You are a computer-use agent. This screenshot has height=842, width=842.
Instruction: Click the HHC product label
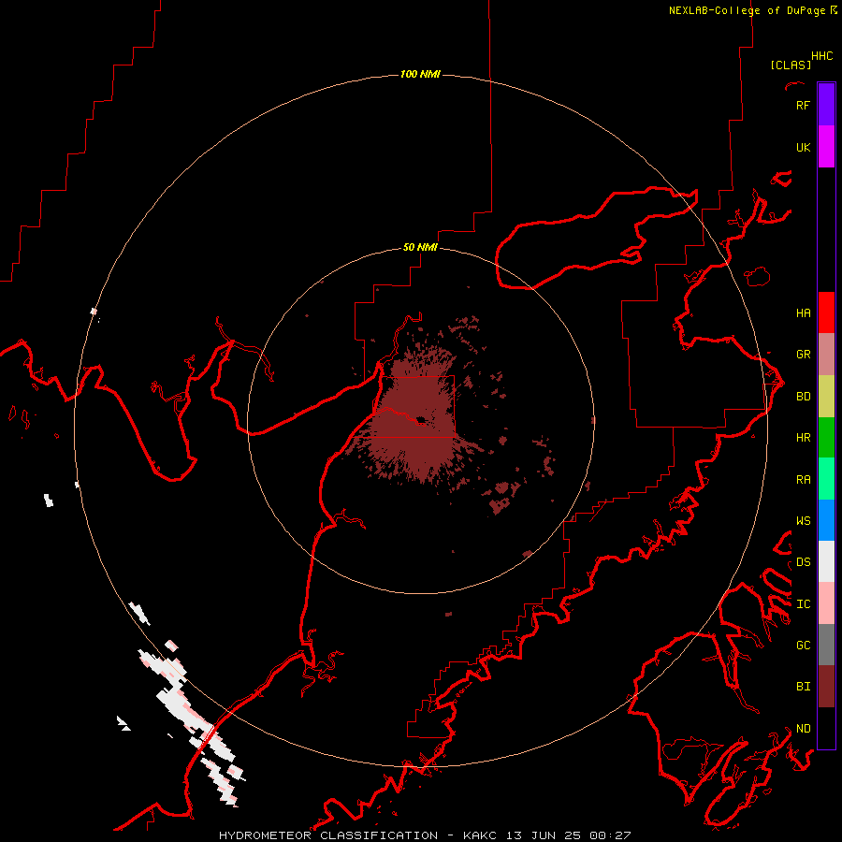pyautogui.click(x=821, y=56)
